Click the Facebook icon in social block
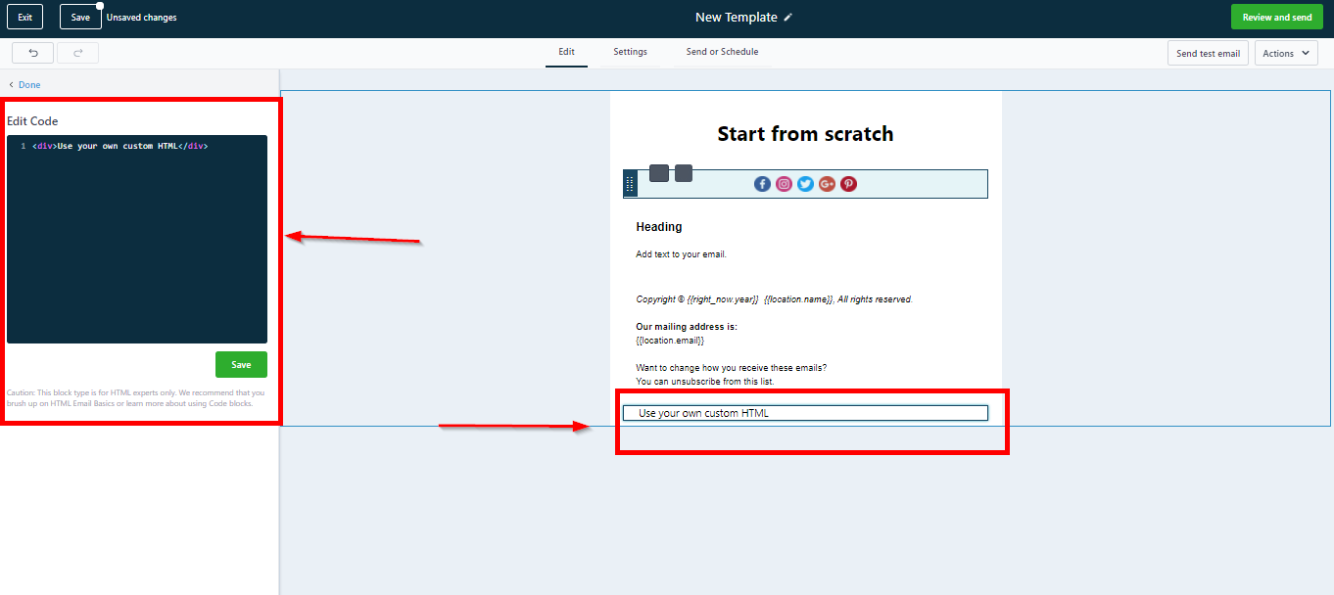This screenshot has height=595, width=1334. coord(762,184)
